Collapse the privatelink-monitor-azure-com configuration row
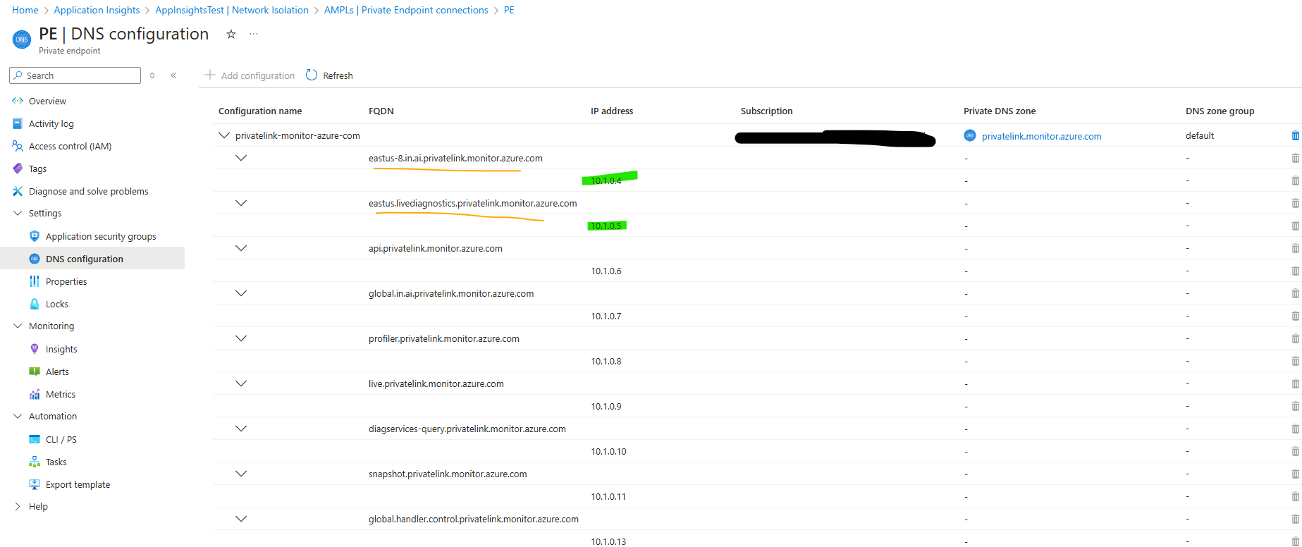The width and height of the screenshot is (1302, 547). point(224,136)
